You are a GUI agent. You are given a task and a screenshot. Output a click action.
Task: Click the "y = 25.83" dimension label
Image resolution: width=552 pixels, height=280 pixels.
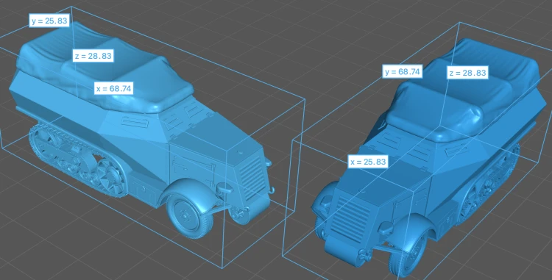tap(49, 21)
